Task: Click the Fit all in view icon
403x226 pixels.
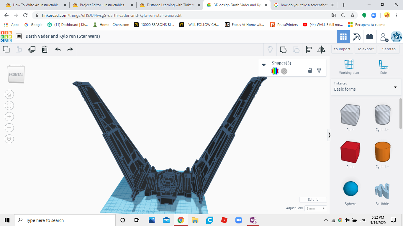Action: click(9, 106)
